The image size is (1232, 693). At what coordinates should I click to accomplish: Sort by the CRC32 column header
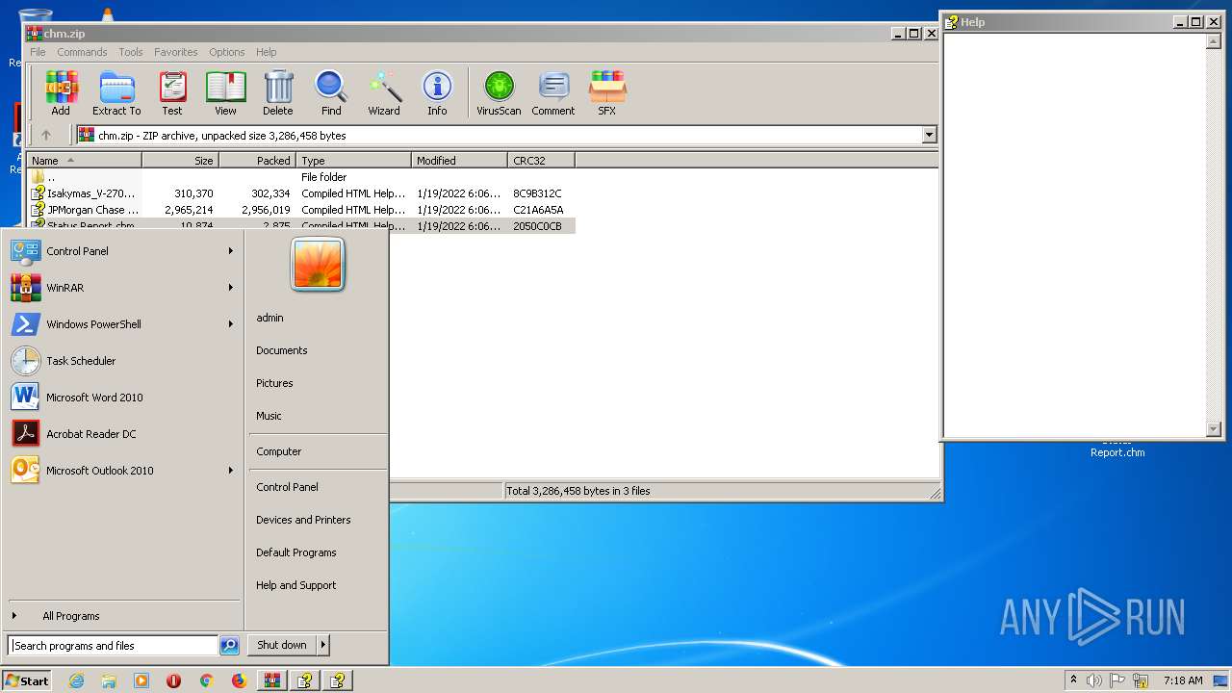[x=541, y=161]
